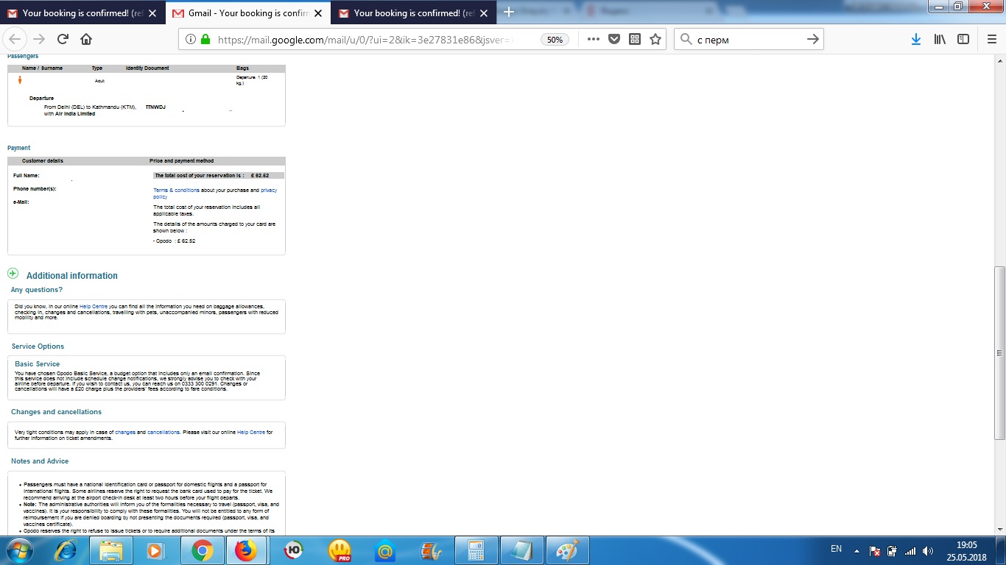
Task: Bookmark this page with the star icon
Action: point(655,40)
